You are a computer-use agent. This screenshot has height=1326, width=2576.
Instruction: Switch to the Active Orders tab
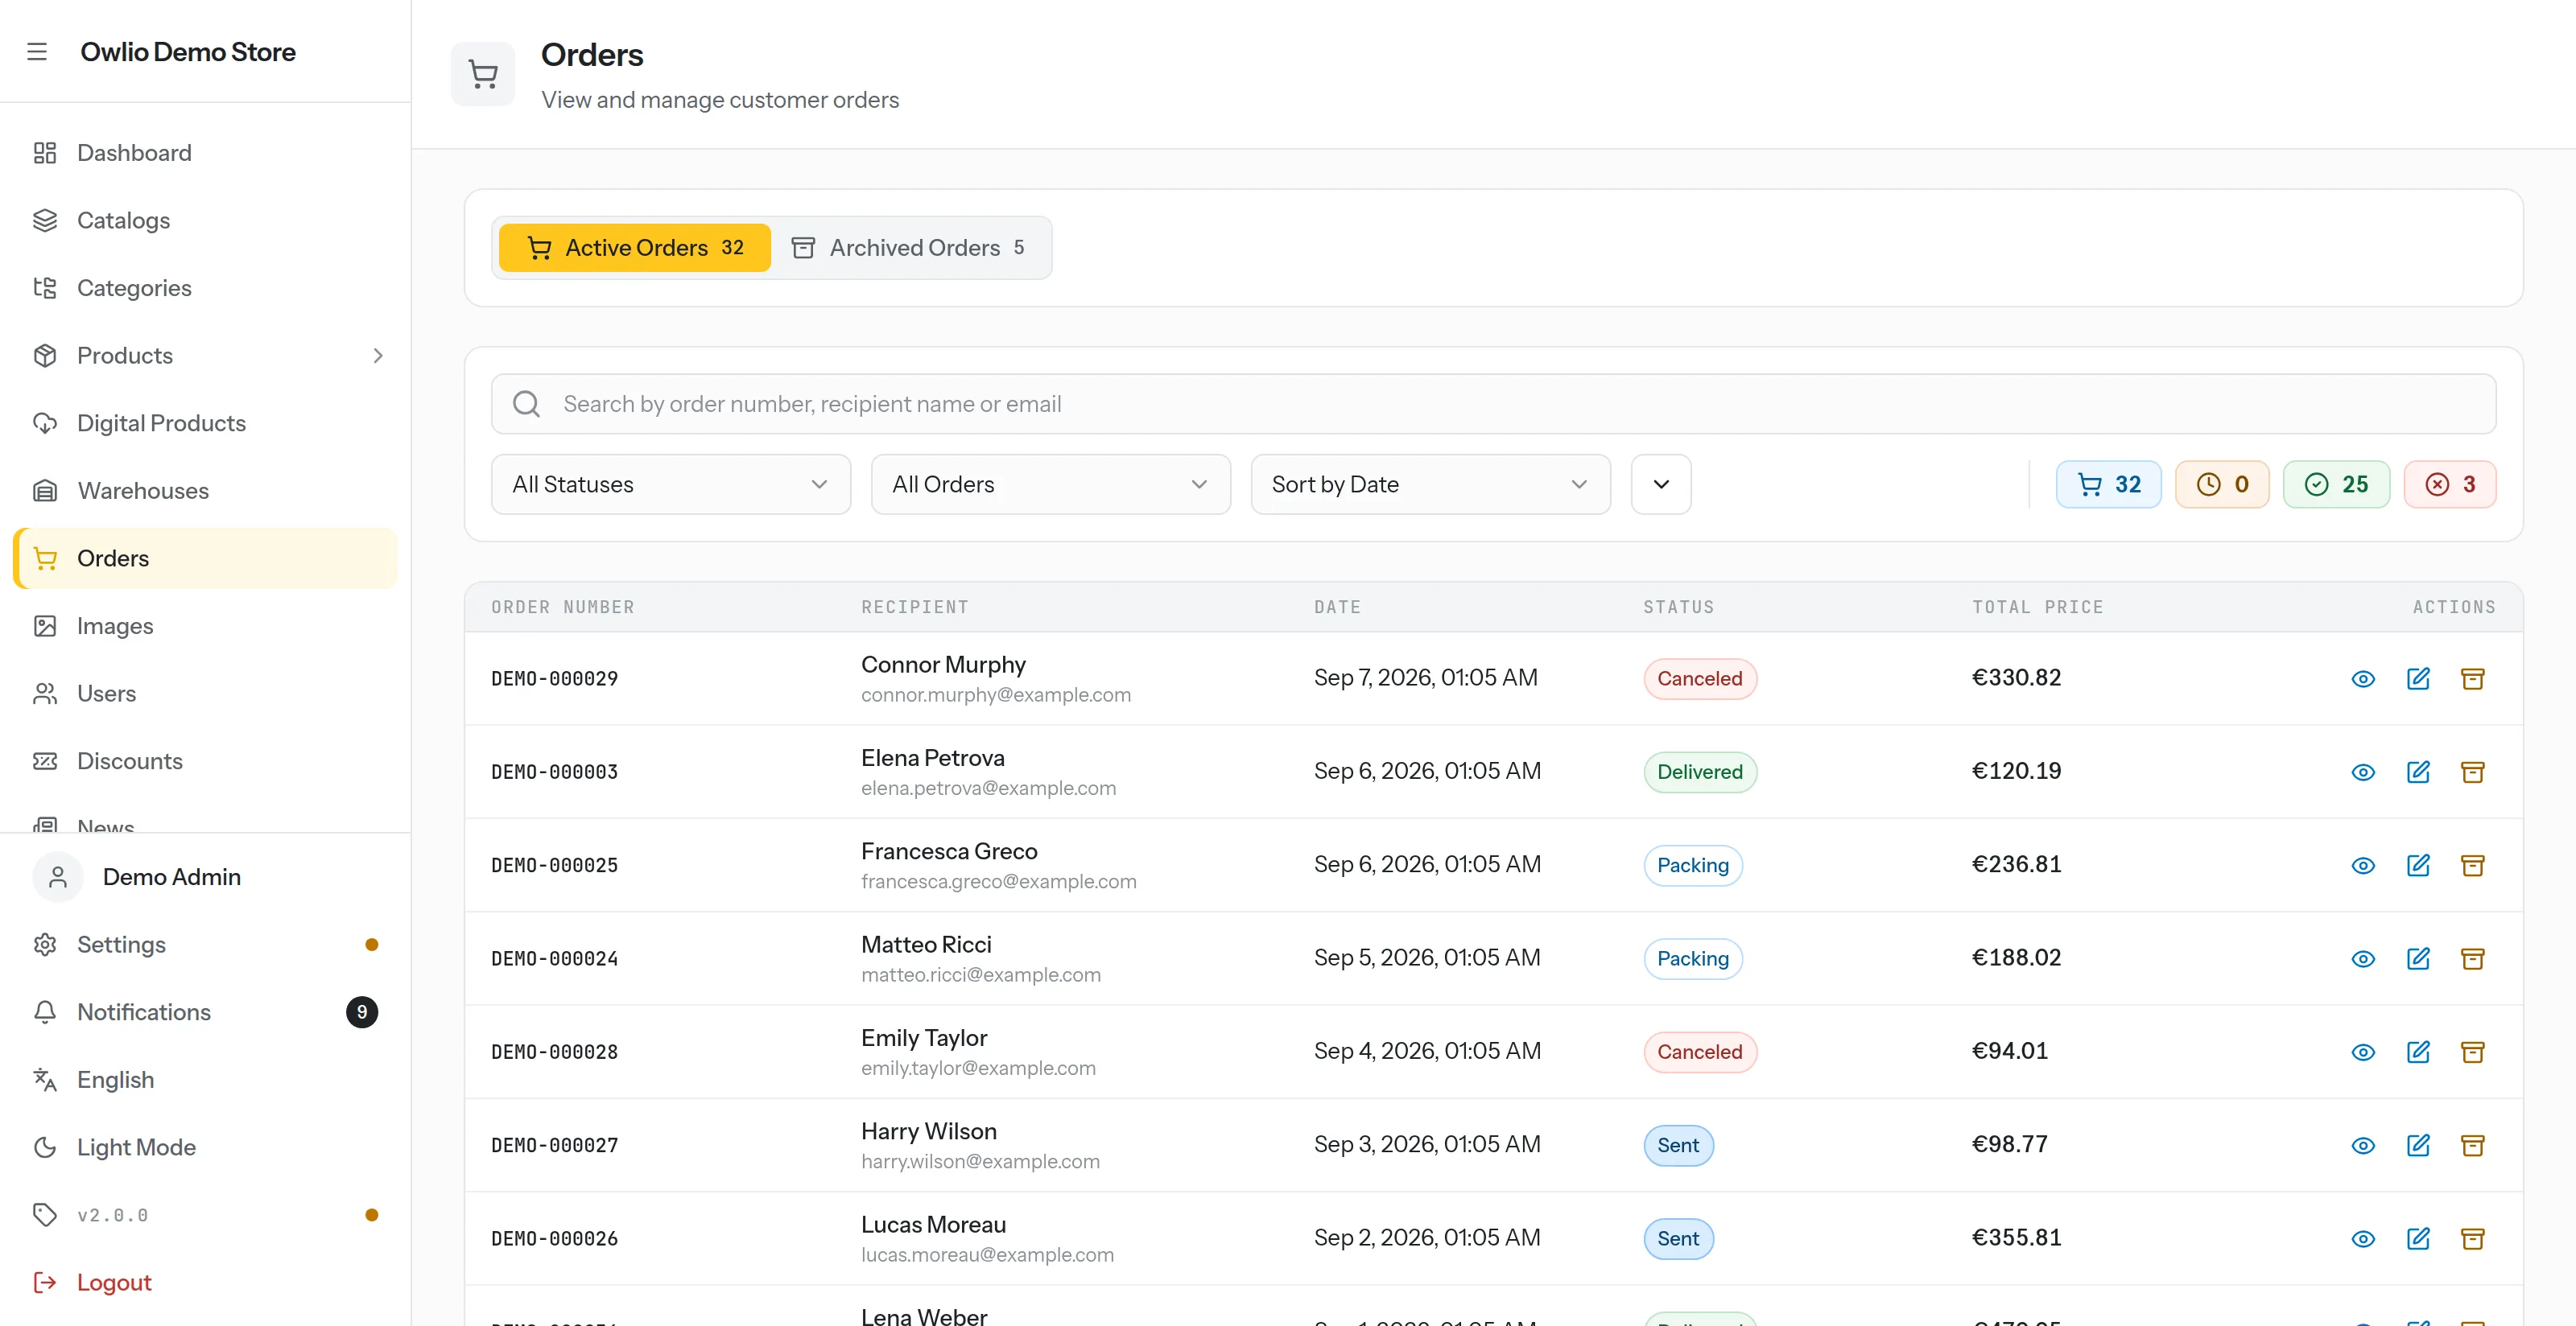click(635, 248)
